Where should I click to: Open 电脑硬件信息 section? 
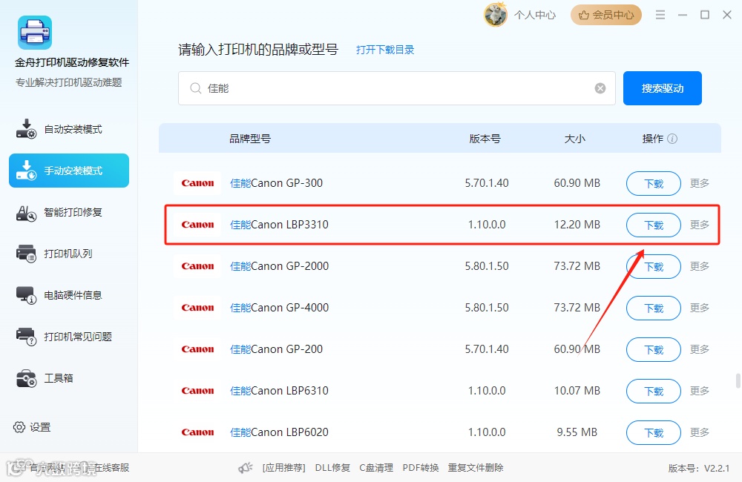69,295
